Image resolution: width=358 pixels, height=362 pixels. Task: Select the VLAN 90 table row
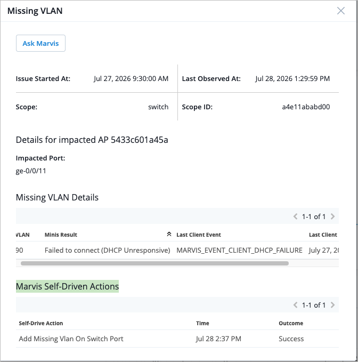click(177, 250)
